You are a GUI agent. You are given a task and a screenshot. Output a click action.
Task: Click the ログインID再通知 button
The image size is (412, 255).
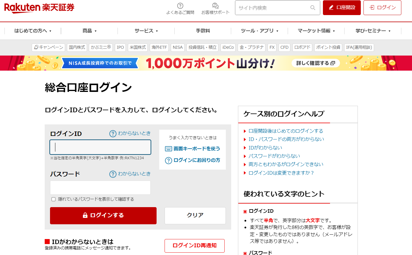194,246
